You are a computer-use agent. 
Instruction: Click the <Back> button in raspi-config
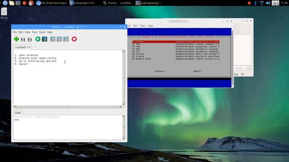pyautogui.click(x=197, y=71)
